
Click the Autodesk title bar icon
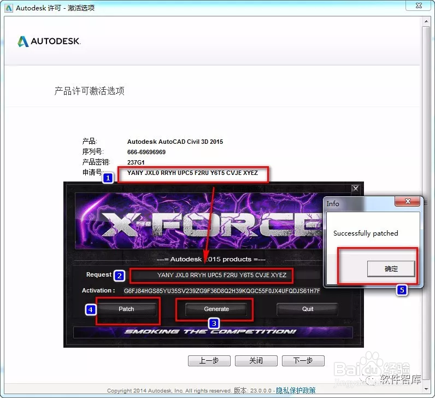click(9, 8)
